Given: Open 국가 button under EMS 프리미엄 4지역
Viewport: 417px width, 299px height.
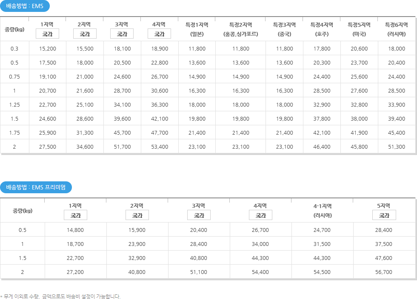Looking at the screenshot, I should click(x=260, y=215).
